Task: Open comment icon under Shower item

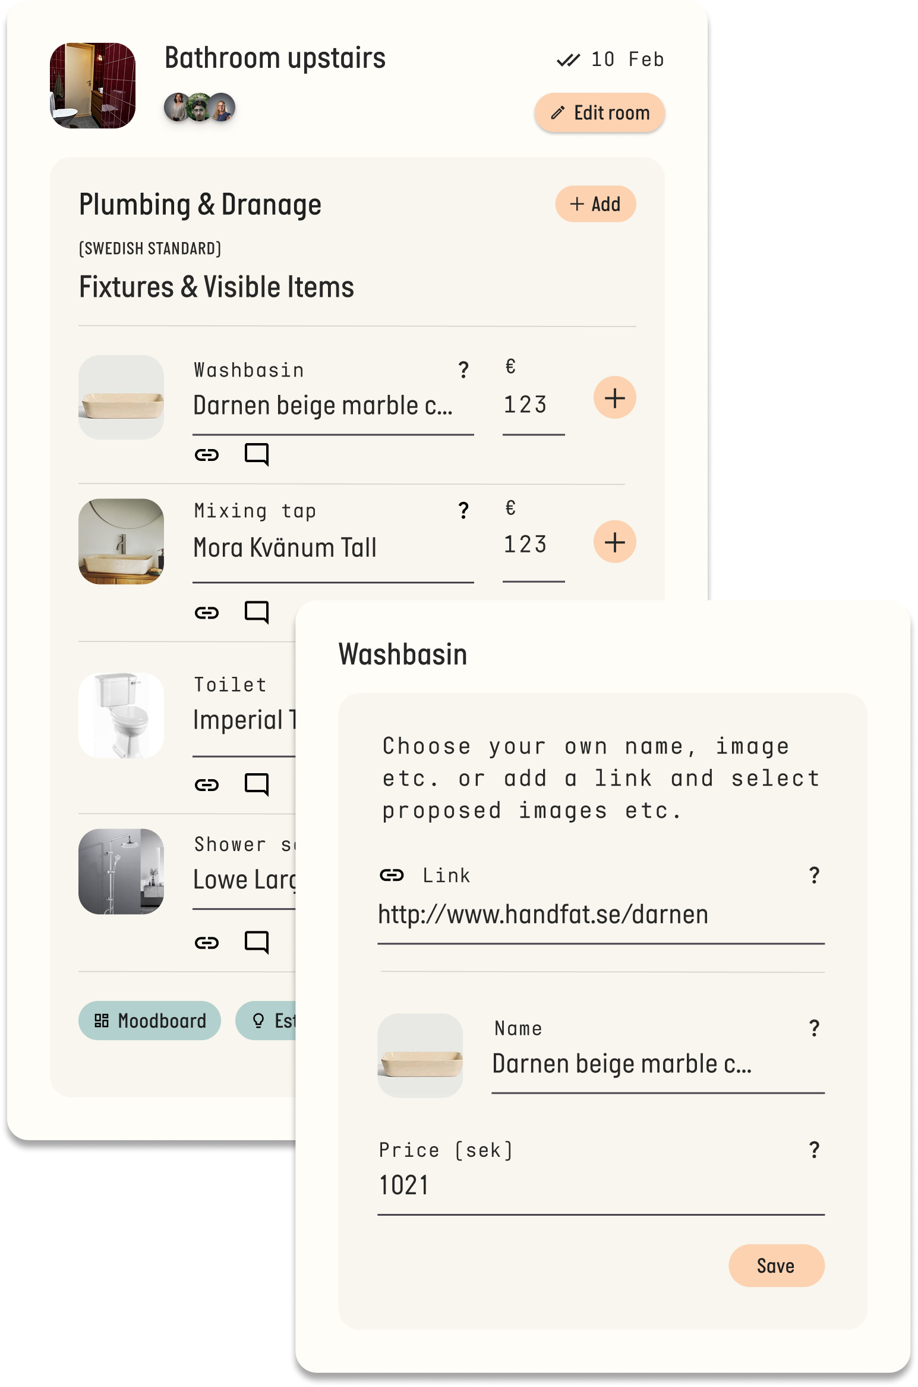Action: pos(257,942)
